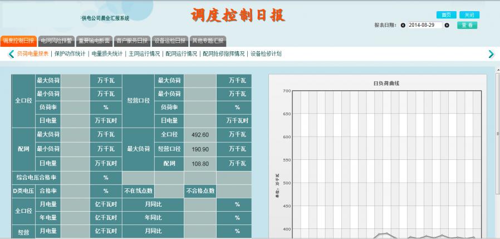Screen dimensions: 500x239
Task: Select the 重要输电断面 tab
Action: tap(94, 41)
